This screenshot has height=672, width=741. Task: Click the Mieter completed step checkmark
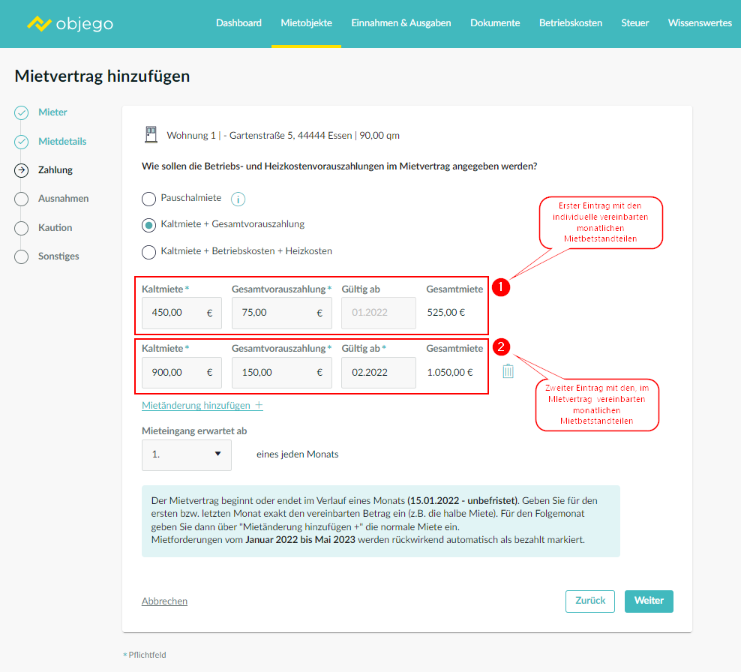coord(22,113)
